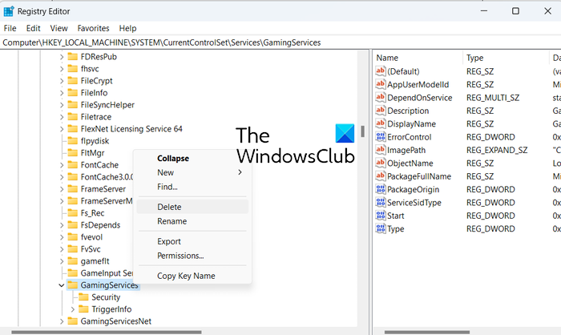Select the FrameServer key

[x=103, y=189]
